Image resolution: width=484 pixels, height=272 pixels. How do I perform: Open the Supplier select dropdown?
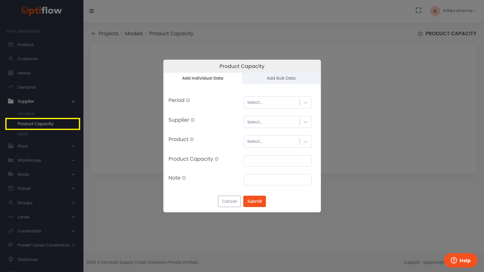277,122
